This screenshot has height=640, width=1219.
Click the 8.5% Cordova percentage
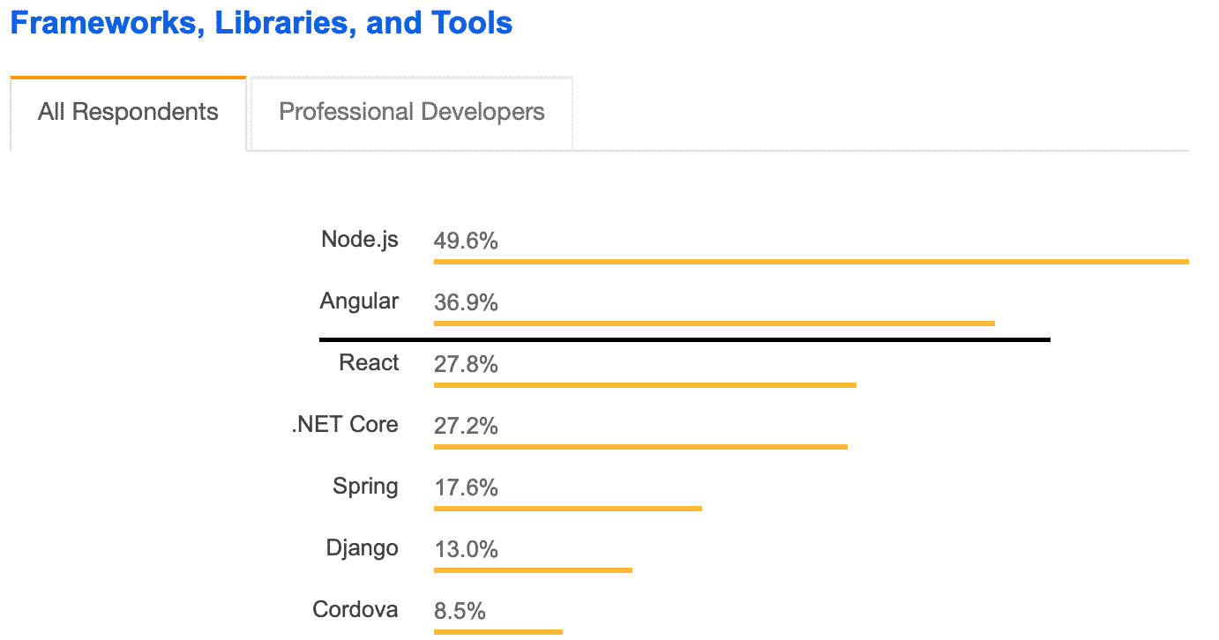460,611
